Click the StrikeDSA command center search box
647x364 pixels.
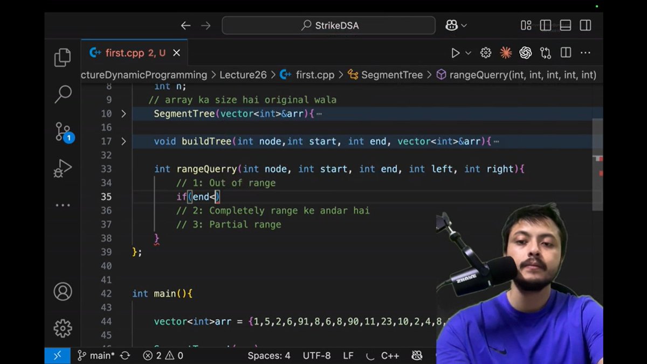[328, 25]
